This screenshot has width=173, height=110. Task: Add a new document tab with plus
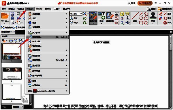coord(17,32)
